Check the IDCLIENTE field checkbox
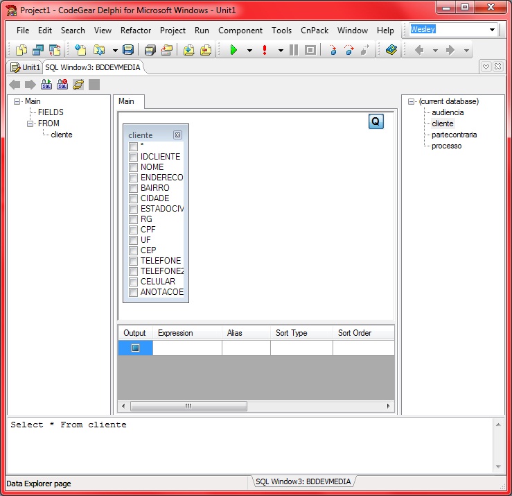 (x=133, y=157)
